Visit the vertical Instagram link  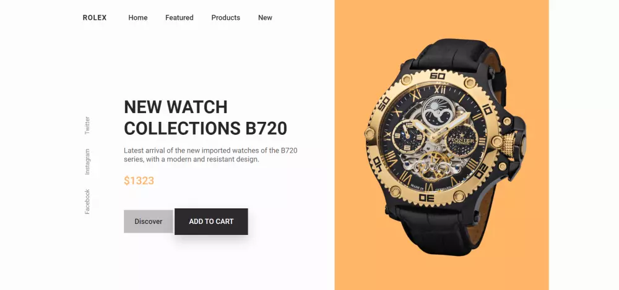[87, 162]
